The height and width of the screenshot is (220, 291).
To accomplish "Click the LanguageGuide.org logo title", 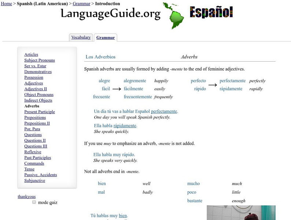I will 111,14.
